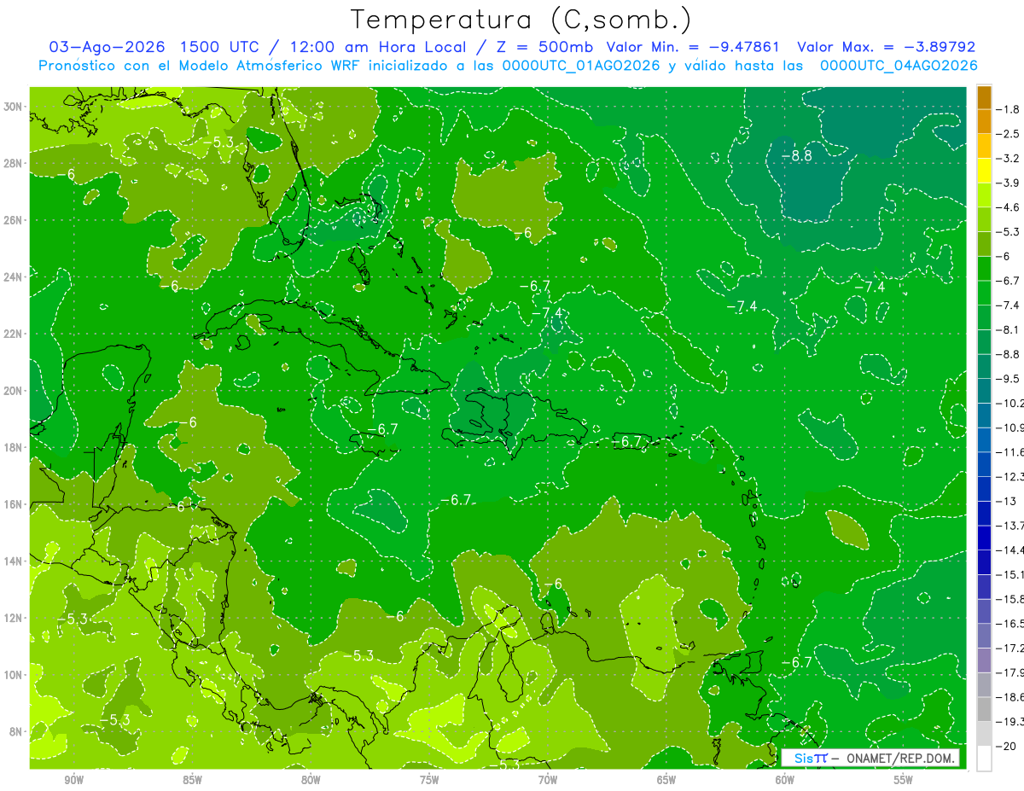The width and height of the screenshot is (1024, 791).
Task: Click the gray swatch between -18.6 and -19.3
Action: (984, 708)
